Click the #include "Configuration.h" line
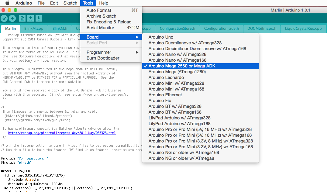 point(24,159)
